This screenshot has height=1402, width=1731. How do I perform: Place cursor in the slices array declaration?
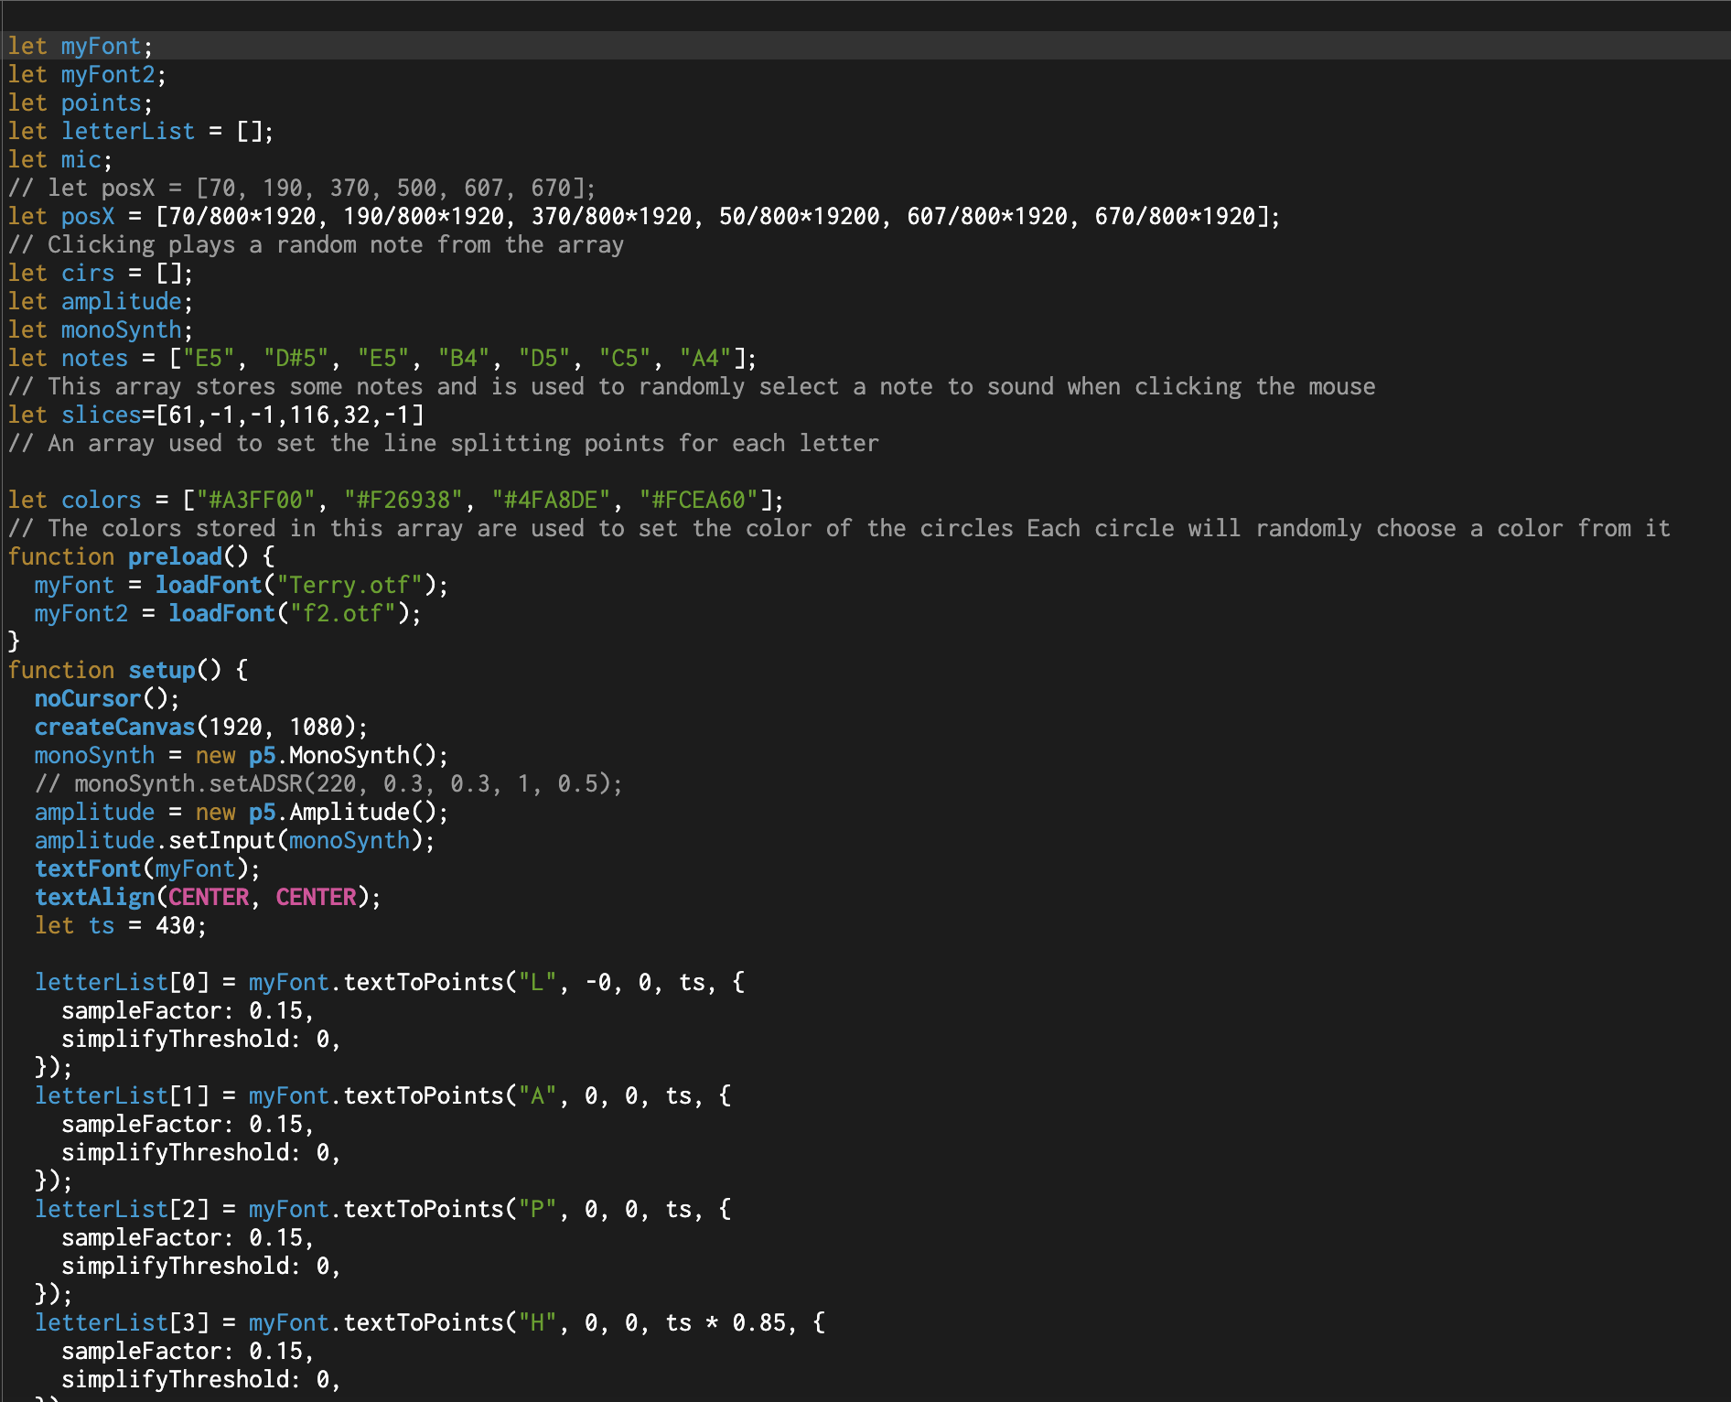click(x=216, y=415)
